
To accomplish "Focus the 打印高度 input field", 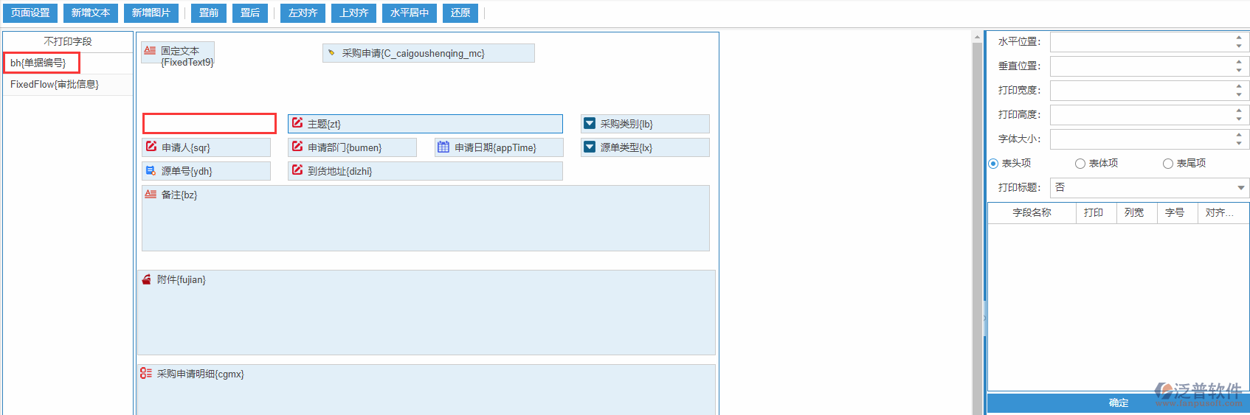I will pyautogui.click(x=1142, y=115).
